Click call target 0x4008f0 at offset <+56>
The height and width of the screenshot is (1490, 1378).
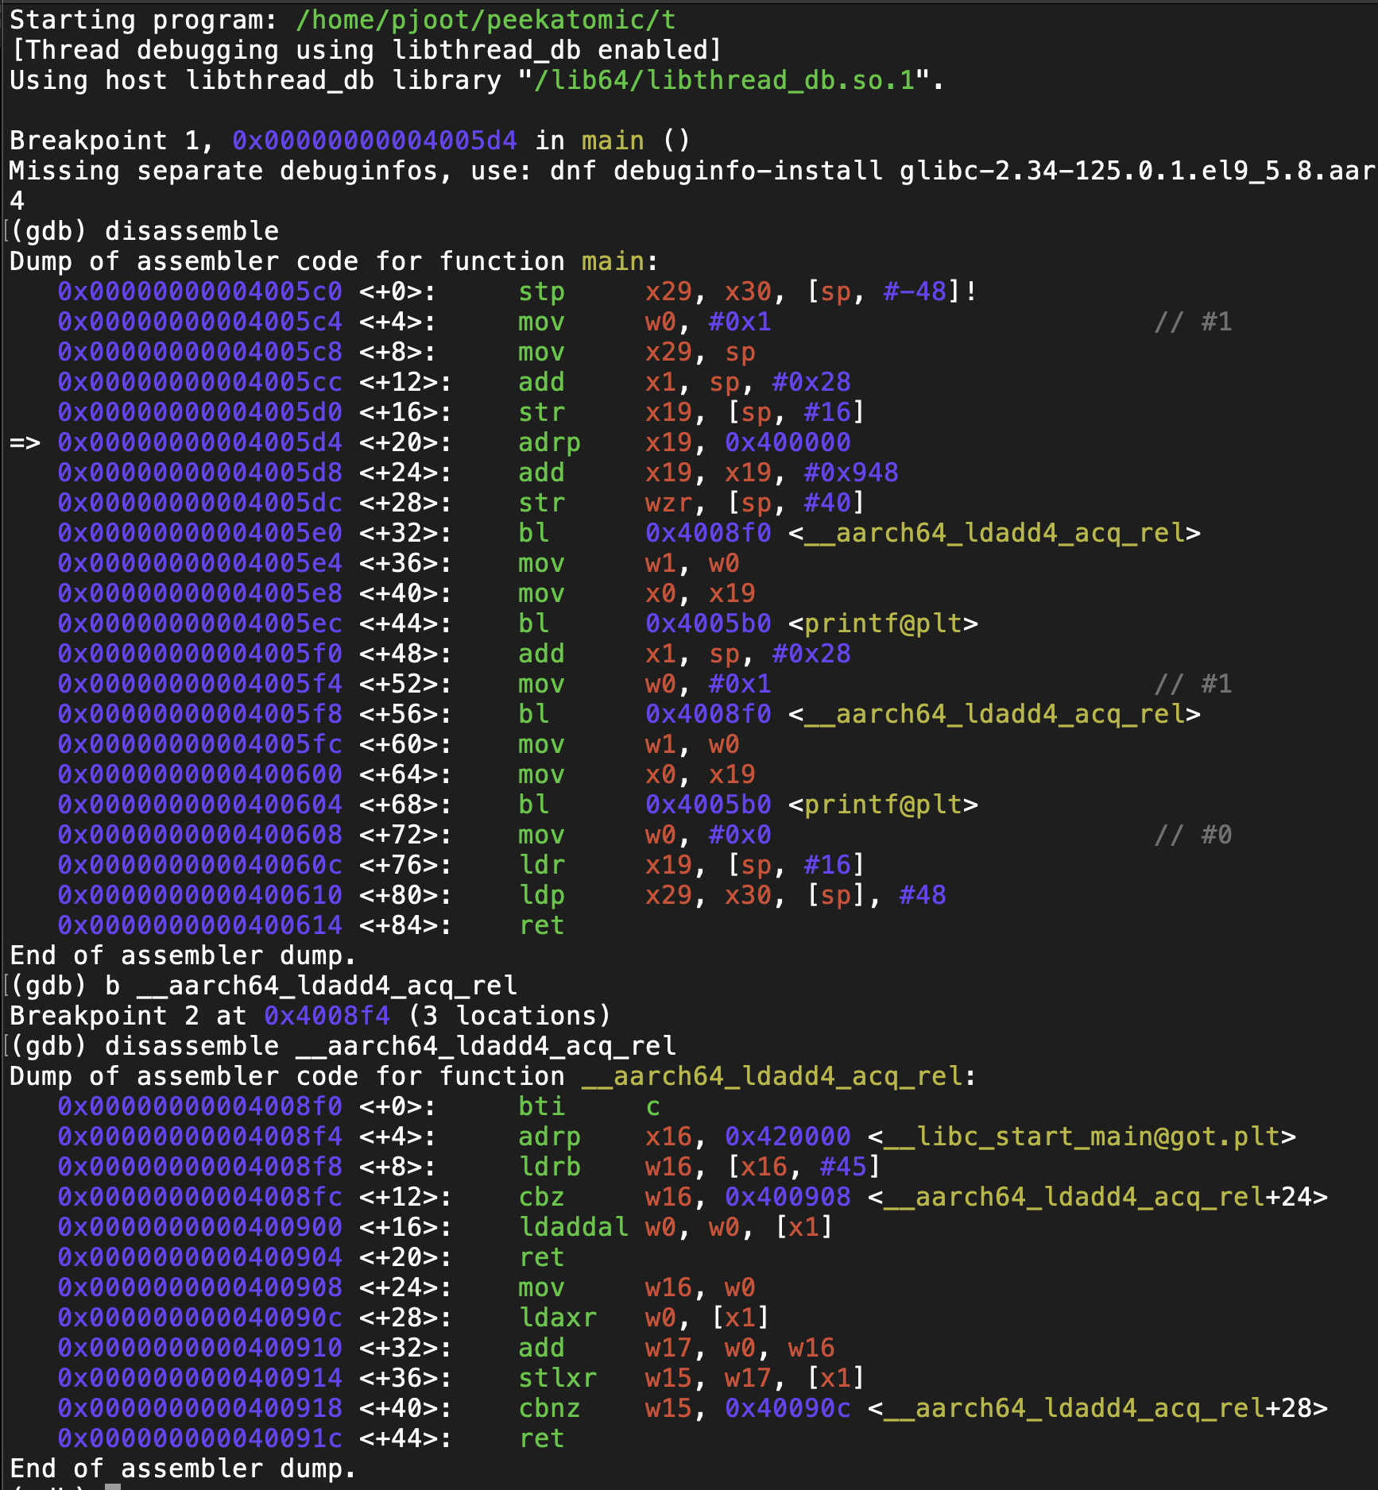[x=708, y=714]
